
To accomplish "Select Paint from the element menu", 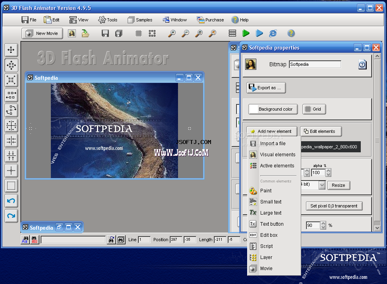I will [x=274, y=191].
